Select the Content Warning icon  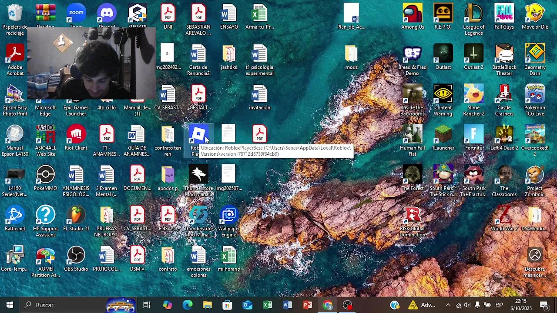pos(443,100)
